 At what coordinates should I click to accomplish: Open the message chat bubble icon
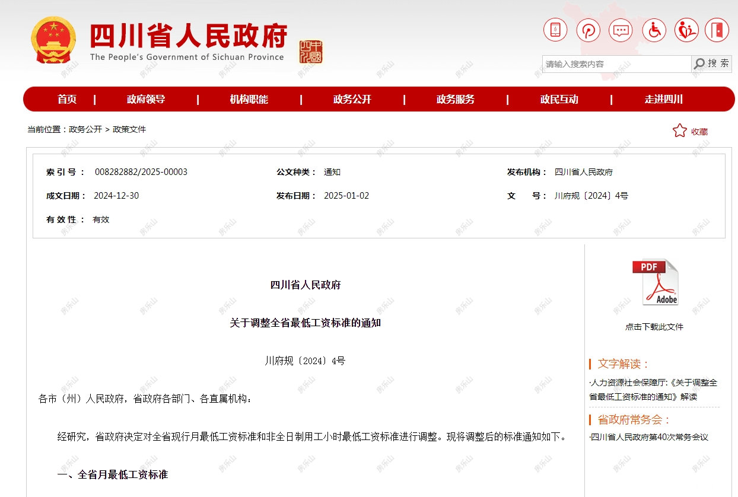click(x=621, y=30)
